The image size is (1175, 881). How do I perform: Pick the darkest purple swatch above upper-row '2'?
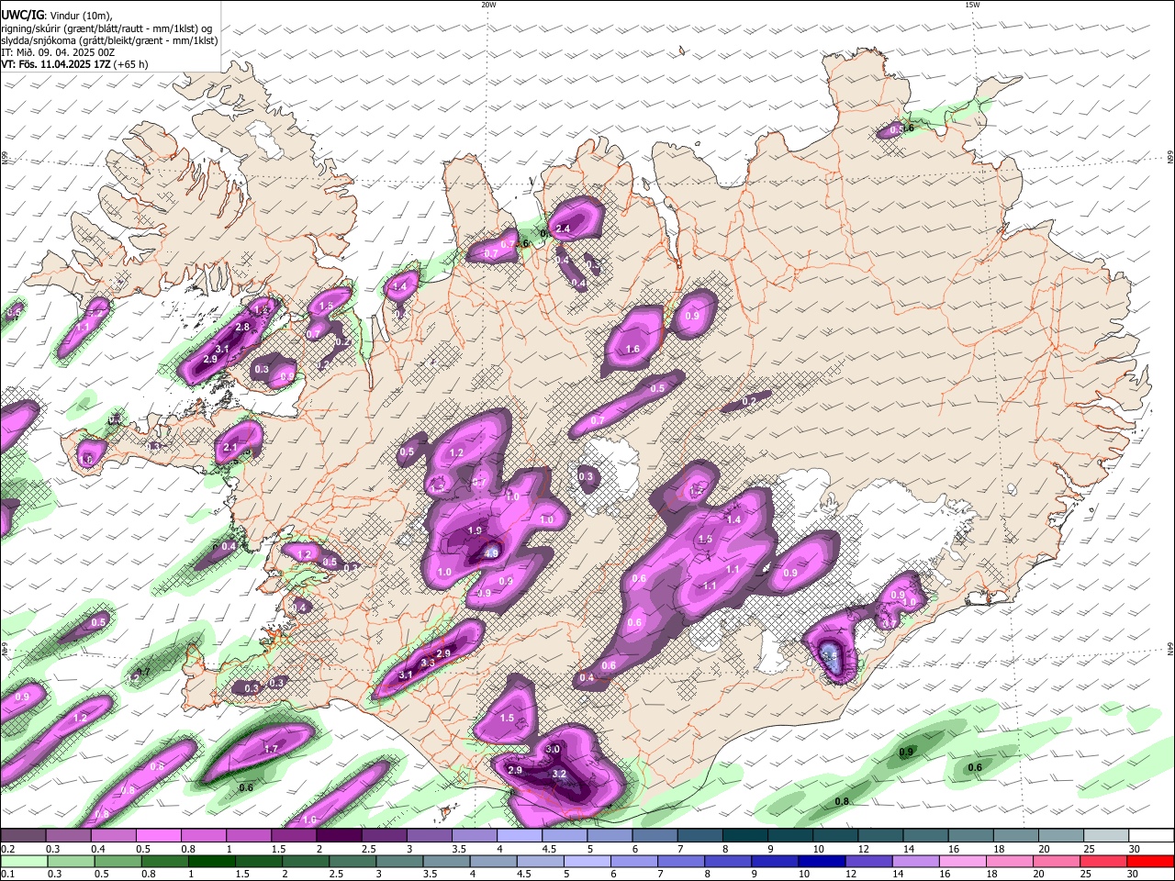click(x=340, y=836)
